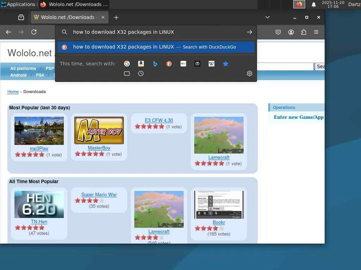This screenshot has height=270, width=361.
Task: Open the Pocket save icon
Action: point(278,32)
